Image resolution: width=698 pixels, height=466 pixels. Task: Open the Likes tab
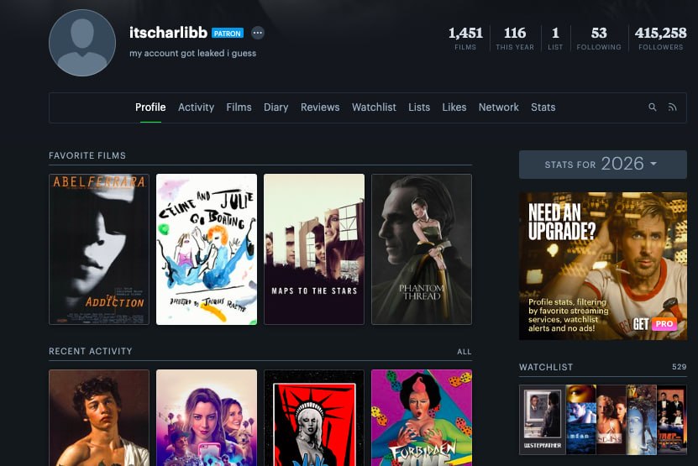(454, 107)
